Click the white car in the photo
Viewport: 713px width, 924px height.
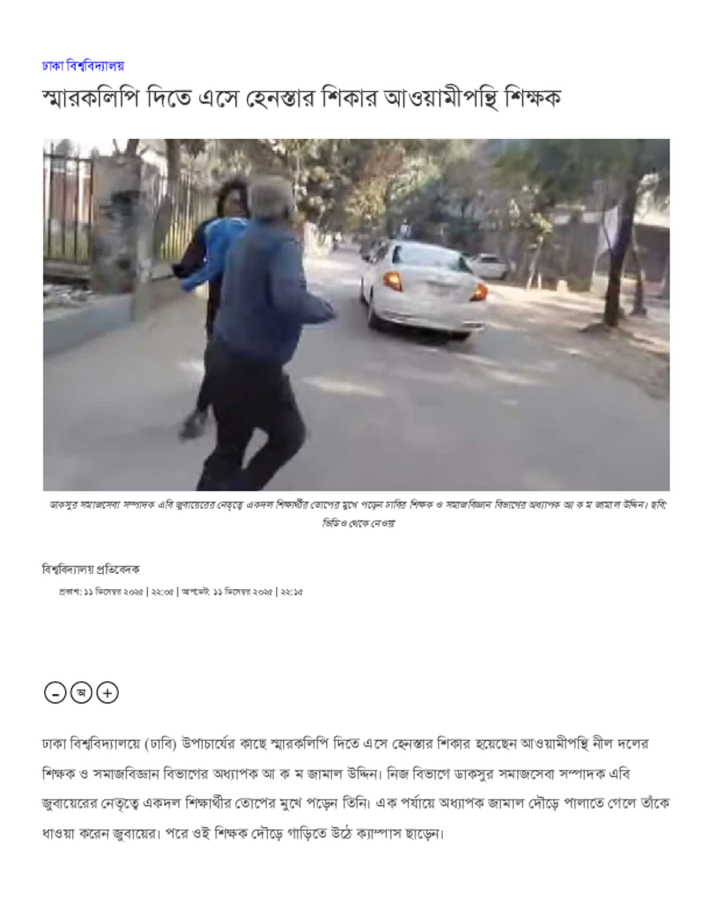424,290
